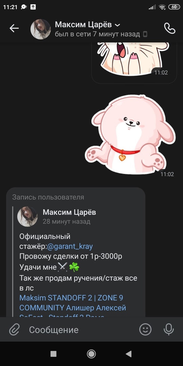Screen dimensions: 183x366
Task: Tap the был в сети status text
Action: tap(97, 34)
